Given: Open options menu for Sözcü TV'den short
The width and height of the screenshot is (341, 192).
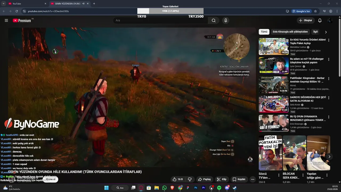Looking at the screenshot, I should 279,175.
